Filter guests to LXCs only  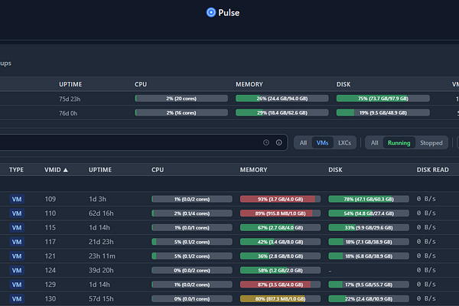click(344, 142)
